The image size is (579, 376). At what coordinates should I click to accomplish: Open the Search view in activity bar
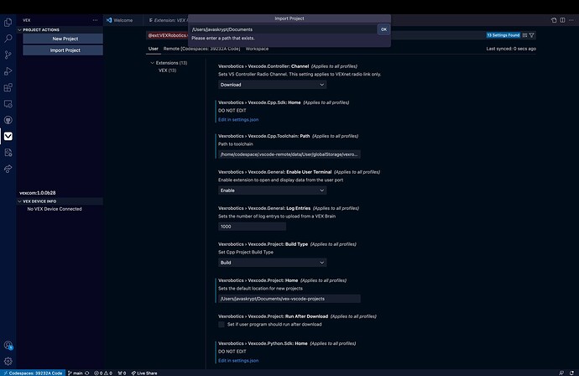tap(8, 39)
